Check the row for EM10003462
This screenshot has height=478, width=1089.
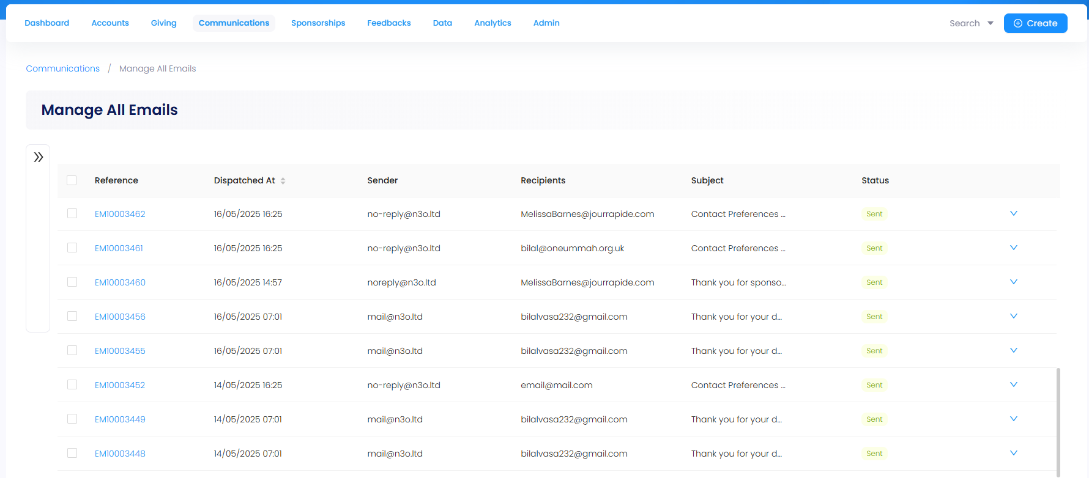[72, 213]
